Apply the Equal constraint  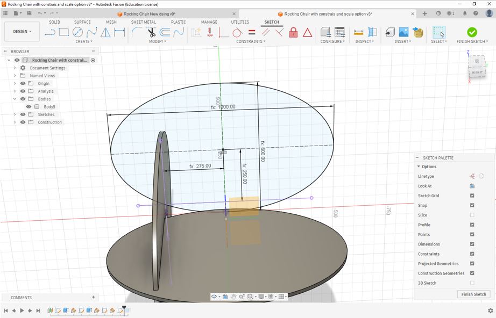pos(251,32)
